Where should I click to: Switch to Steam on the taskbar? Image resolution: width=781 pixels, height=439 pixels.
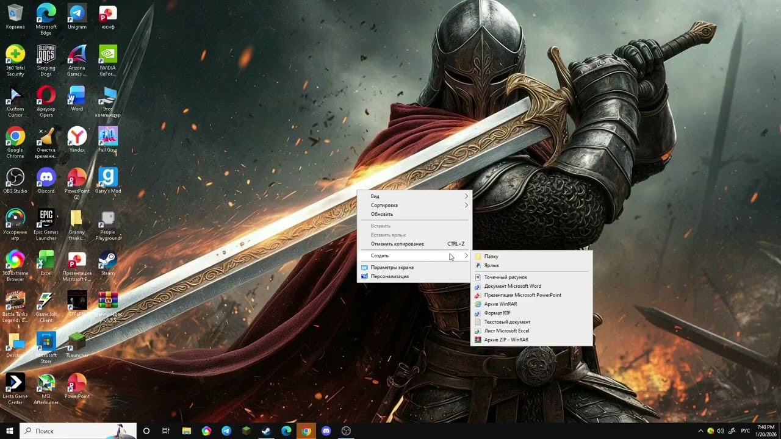[x=266, y=431]
